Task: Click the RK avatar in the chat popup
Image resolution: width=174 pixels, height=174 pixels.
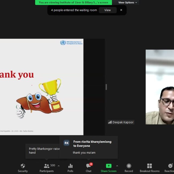Action: [x=66, y=143]
